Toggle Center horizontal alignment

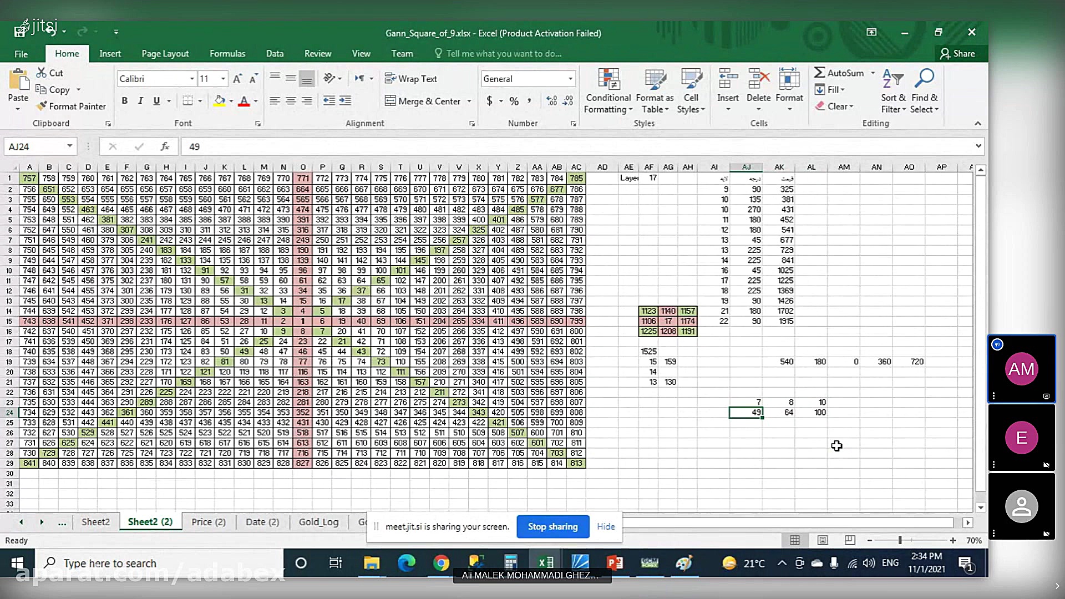291,101
